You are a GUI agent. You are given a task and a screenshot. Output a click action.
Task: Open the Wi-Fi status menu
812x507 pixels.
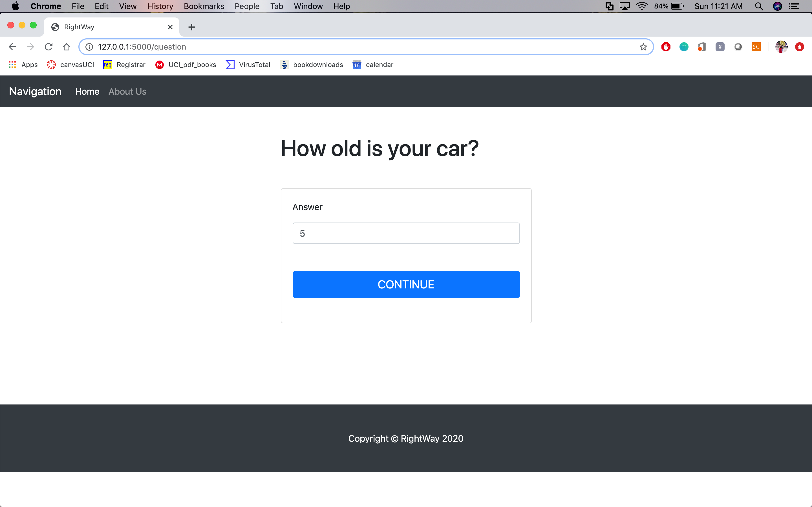pyautogui.click(x=641, y=6)
